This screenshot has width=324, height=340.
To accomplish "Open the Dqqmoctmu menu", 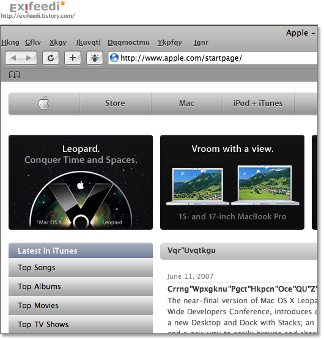I will tap(128, 42).
